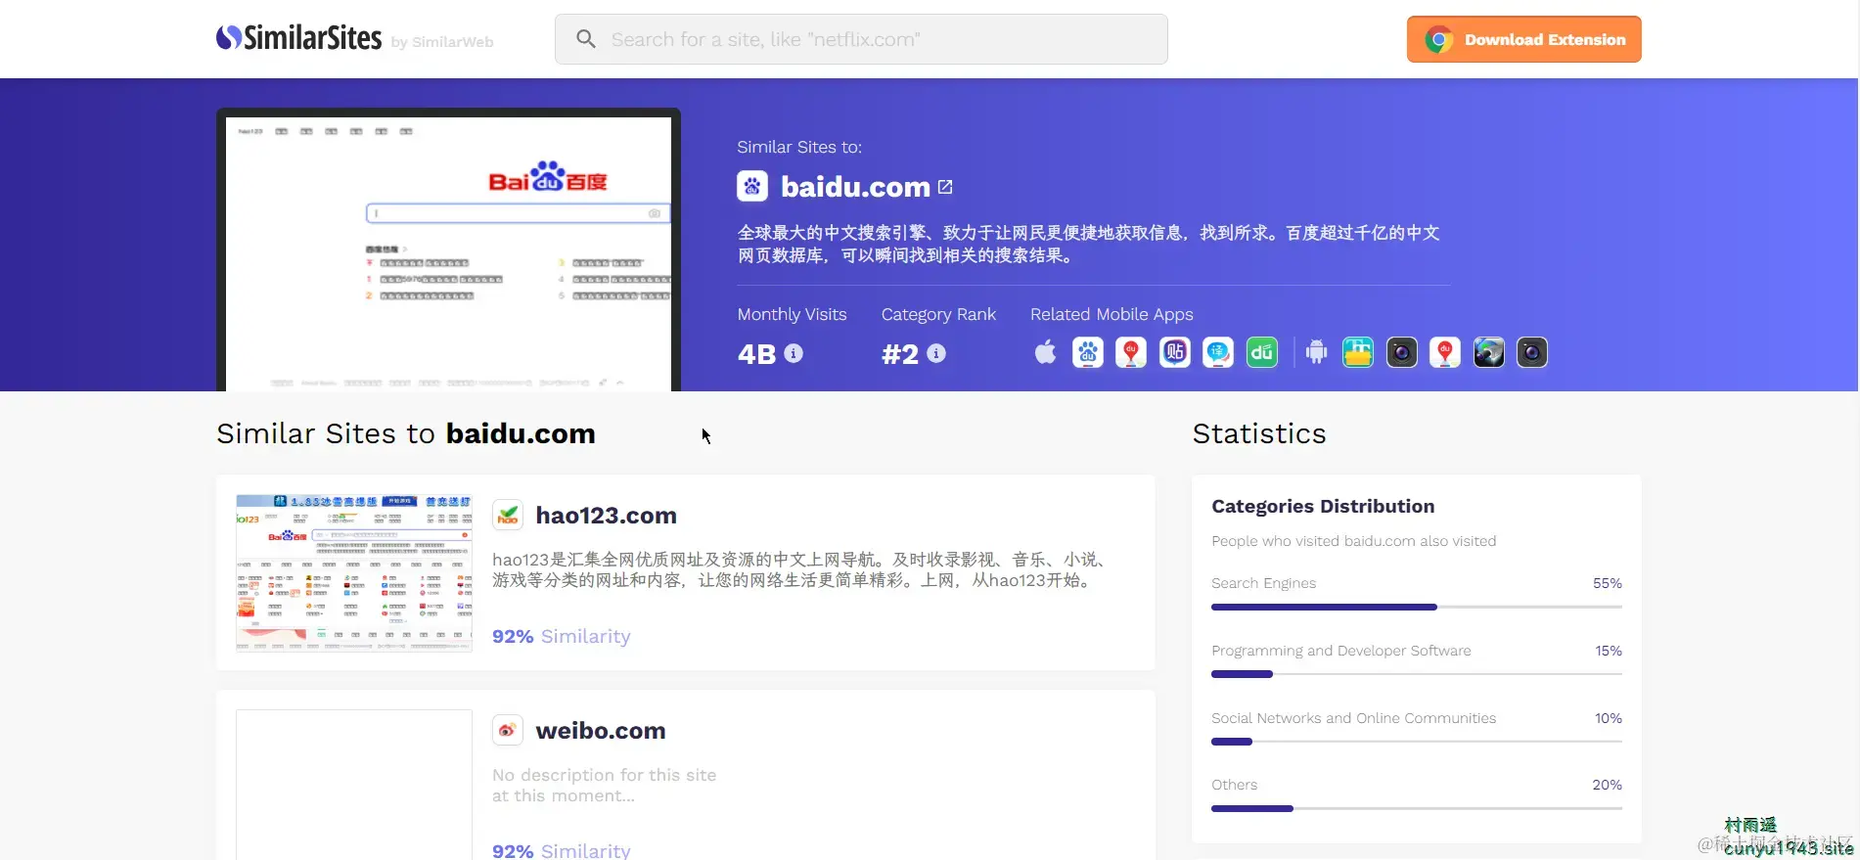Screen dimensions: 1860x860
Task: Select Social Networks and Online Communities label
Action: coord(1353,718)
